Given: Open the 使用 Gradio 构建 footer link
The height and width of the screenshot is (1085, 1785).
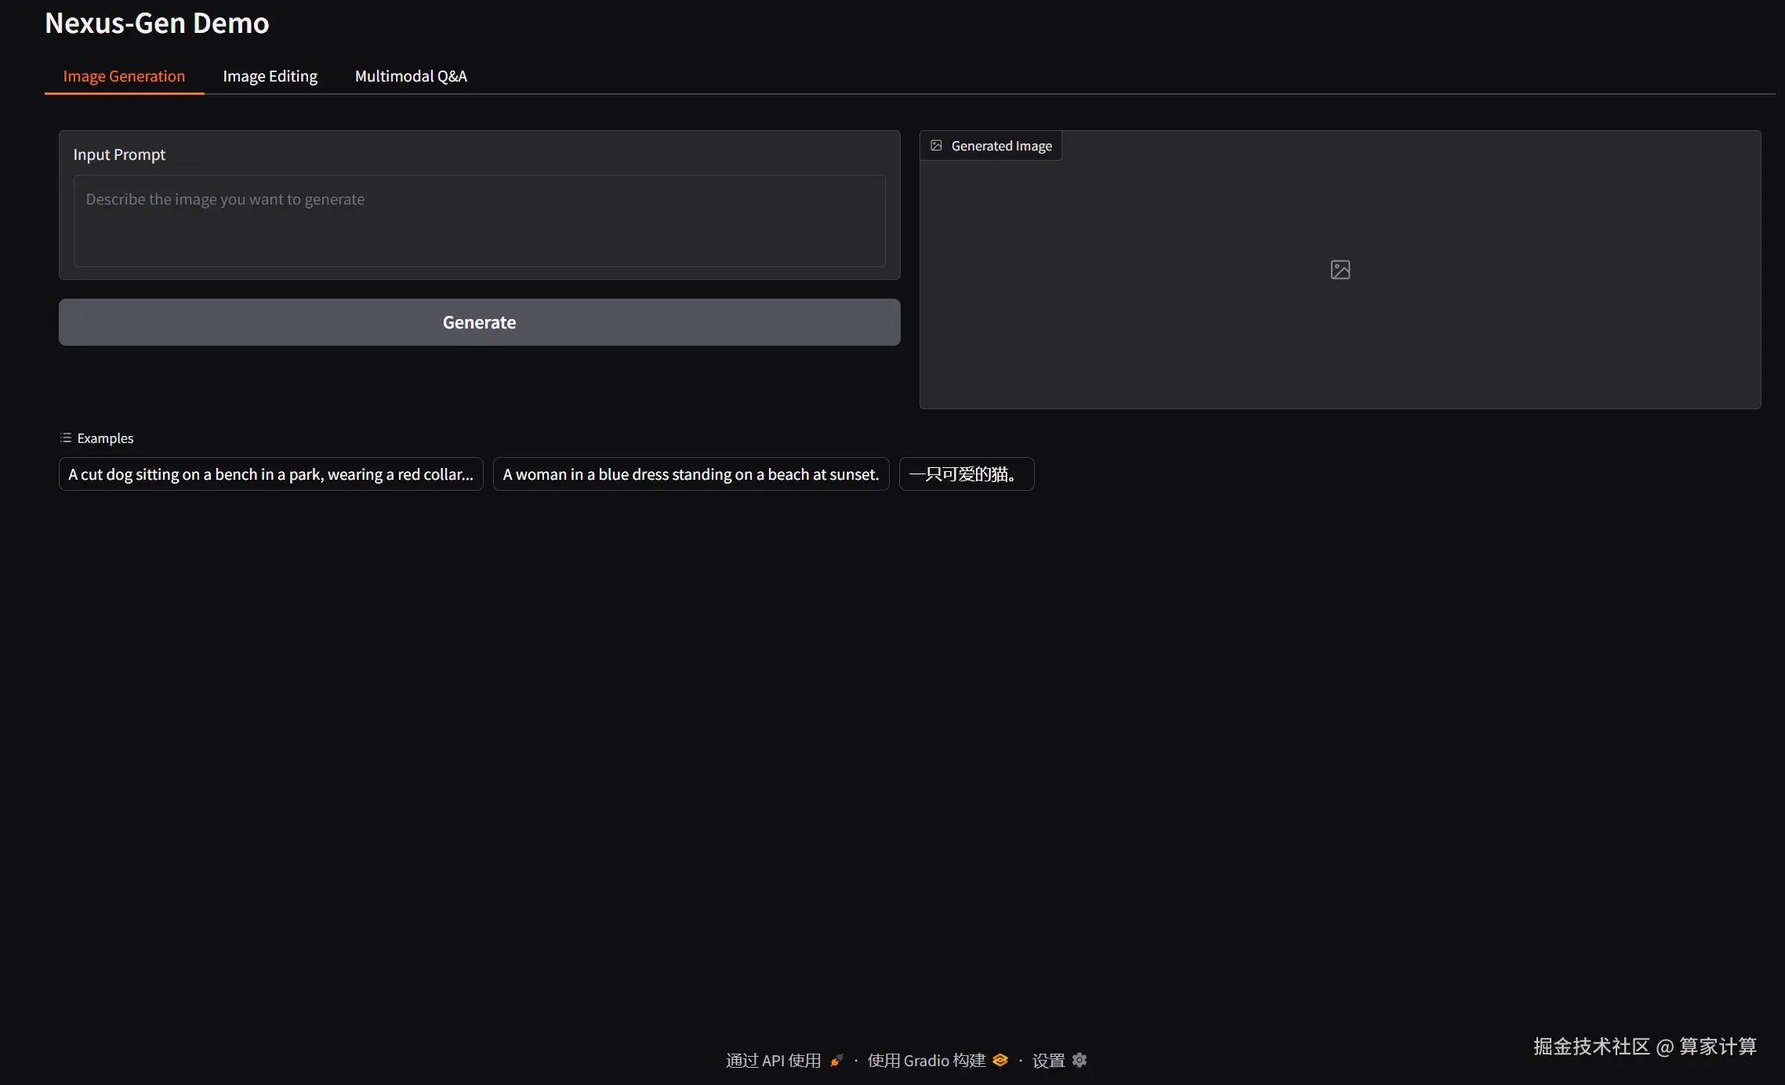Looking at the screenshot, I should pyautogui.click(x=926, y=1061).
